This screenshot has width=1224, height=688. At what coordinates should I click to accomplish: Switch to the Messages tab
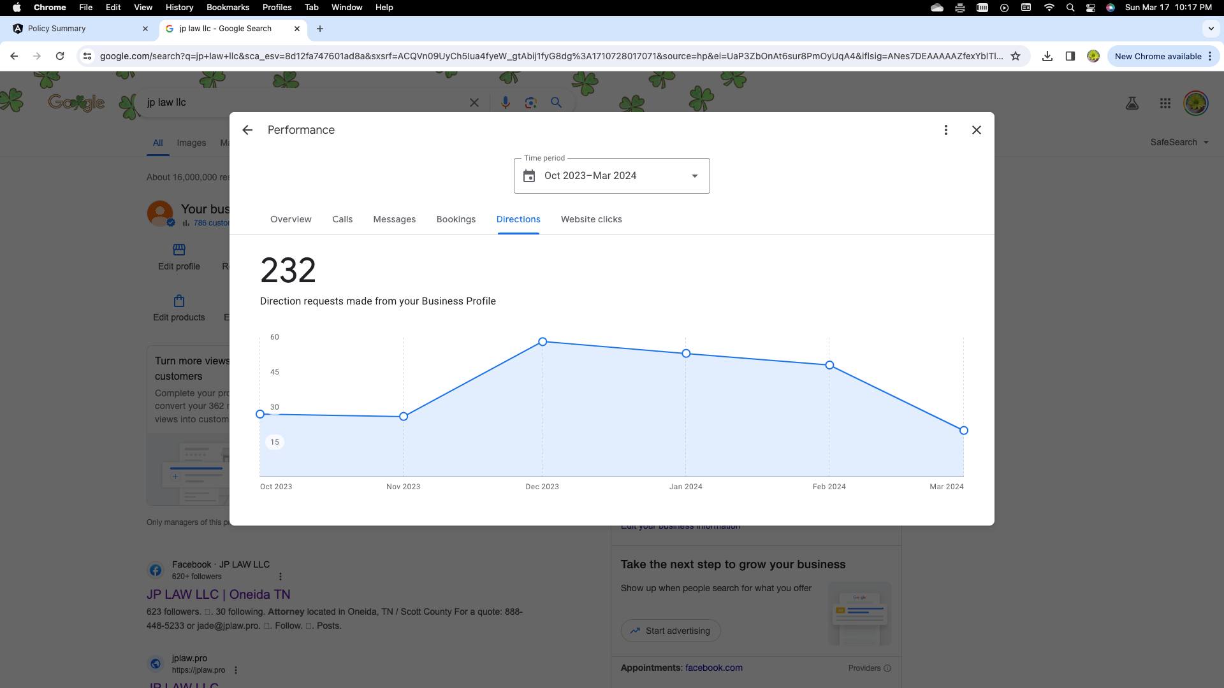tap(395, 219)
